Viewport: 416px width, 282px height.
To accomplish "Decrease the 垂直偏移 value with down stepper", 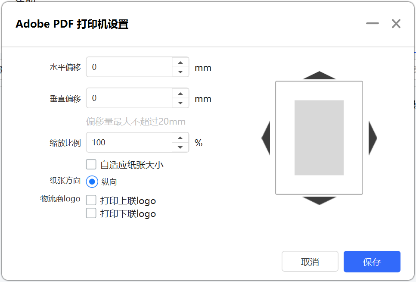I will tap(180, 103).
